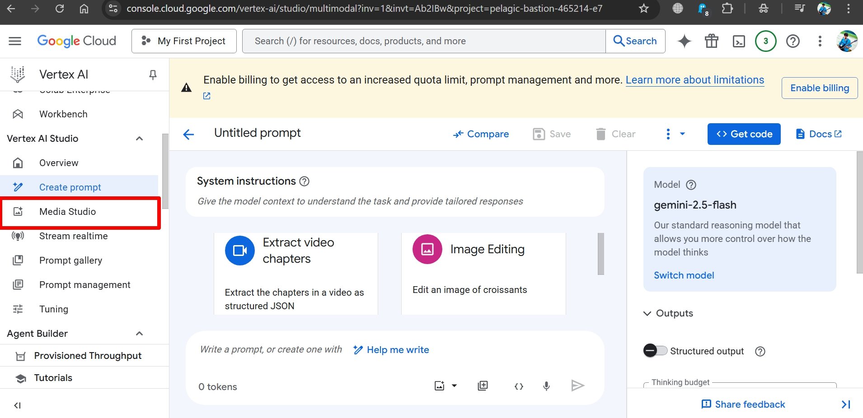This screenshot has height=418, width=863.
Task: Open prompt more actions three-dot icon
Action: [668, 134]
